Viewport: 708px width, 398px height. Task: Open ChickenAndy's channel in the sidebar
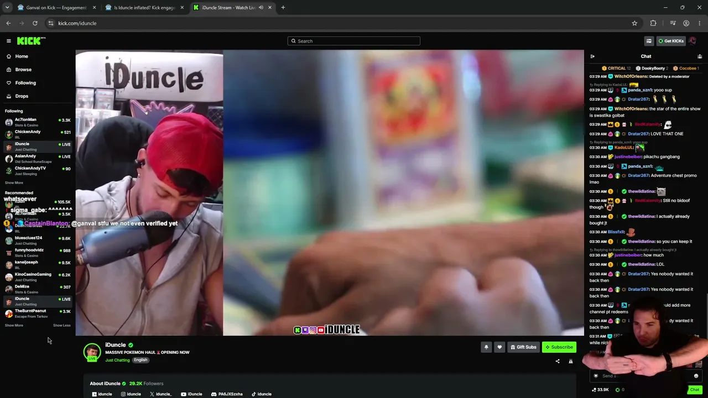(x=38, y=134)
